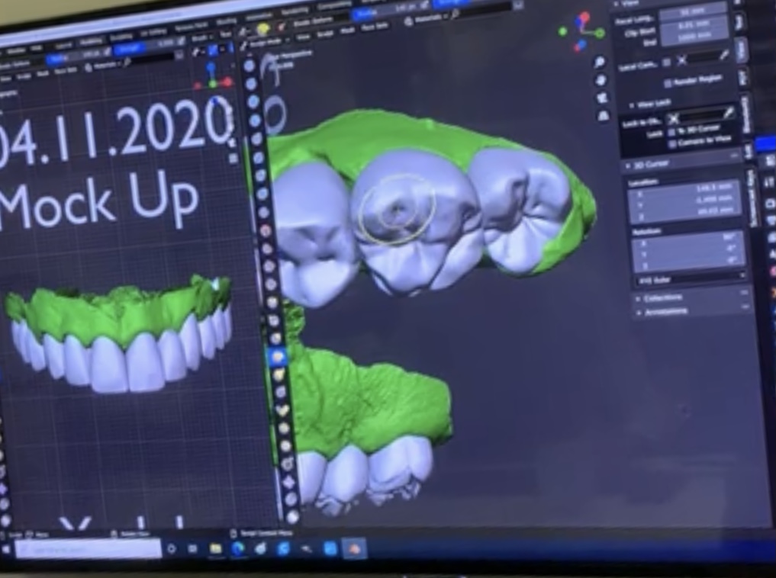Click the 3D Cursor Location X field
Screen dimensions: 776x578
coord(685,190)
